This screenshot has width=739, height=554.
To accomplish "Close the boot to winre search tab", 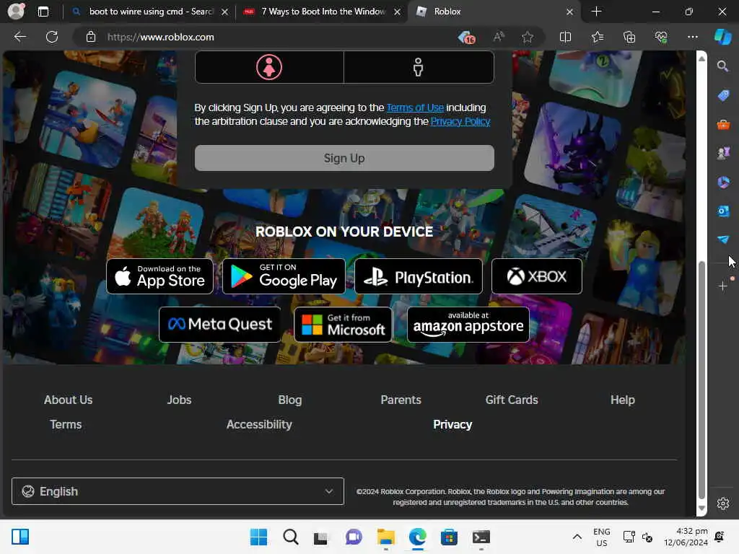I will point(225,12).
